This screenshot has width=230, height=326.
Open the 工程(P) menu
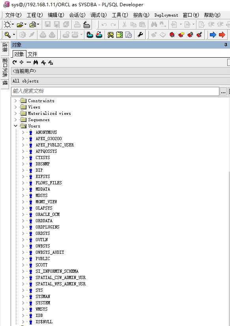click(35, 15)
